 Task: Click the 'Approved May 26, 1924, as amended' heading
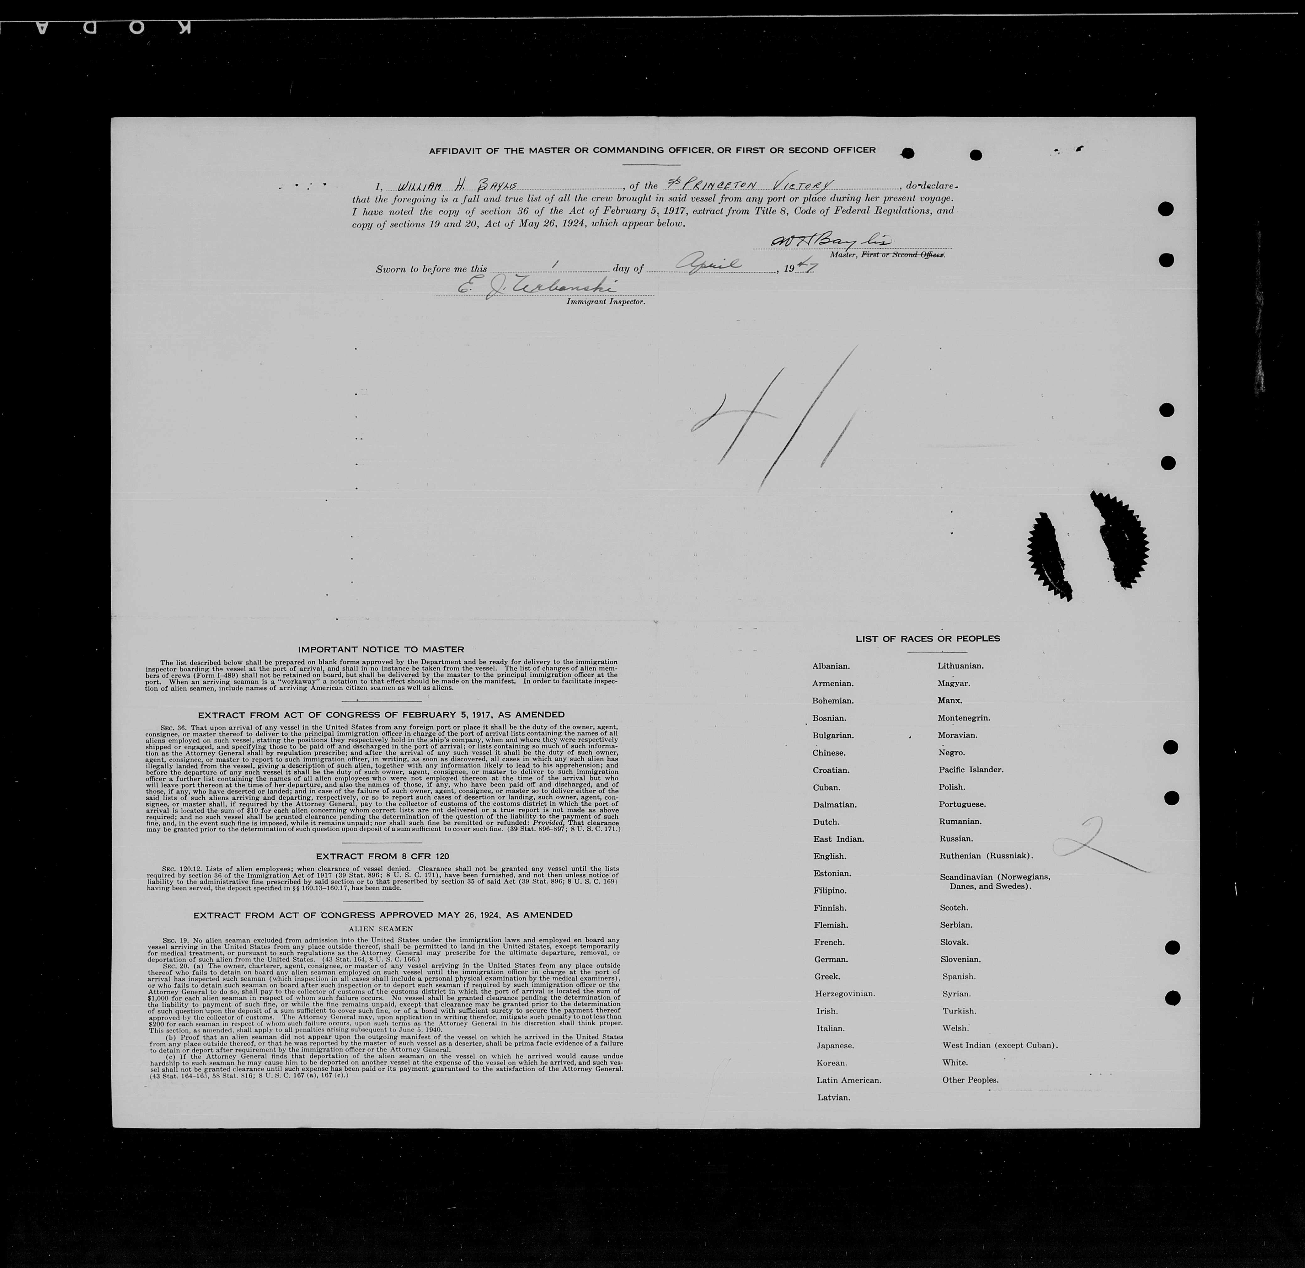coord(383,915)
